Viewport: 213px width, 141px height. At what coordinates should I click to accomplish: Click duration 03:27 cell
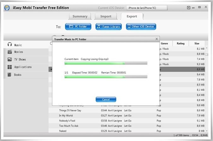click(x=104, y=115)
